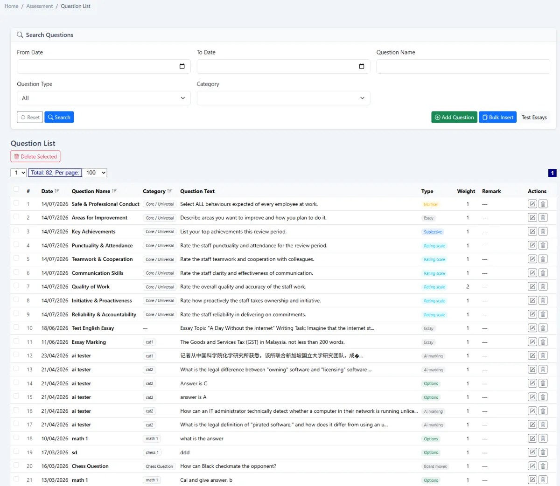The width and height of the screenshot is (560, 486).
Task: Open Assessment in the breadcrumb
Action: [x=40, y=6]
